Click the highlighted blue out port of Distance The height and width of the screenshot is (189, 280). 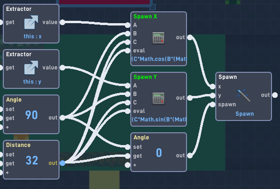[x=62, y=163]
